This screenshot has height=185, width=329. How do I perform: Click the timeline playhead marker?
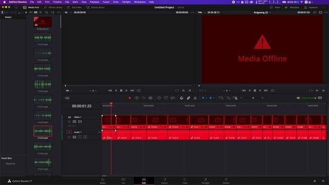[111, 104]
